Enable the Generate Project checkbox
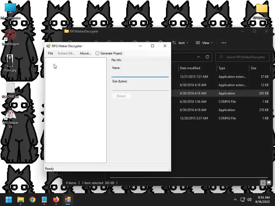The image size is (275, 206). click(97, 53)
